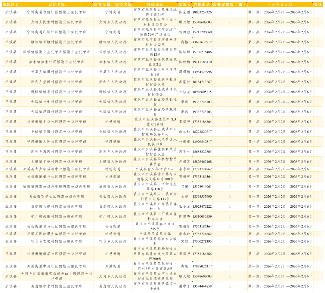Click phone number 18598555990
This screenshot has height=293, width=325.
[202, 197]
